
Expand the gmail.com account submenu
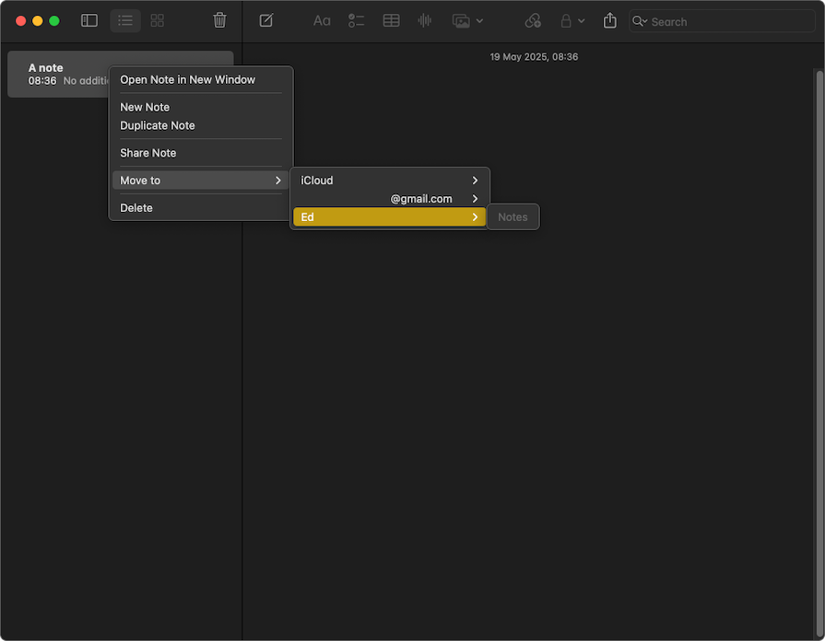point(389,199)
